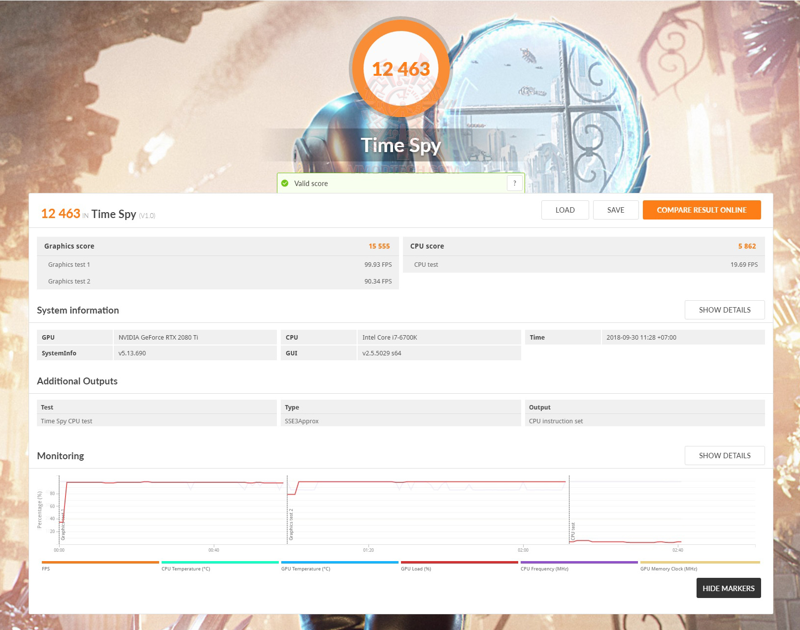Toggle the GPU Load red legend bar
The height and width of the screenshot is (630, 800).
(x=460, y=562)
